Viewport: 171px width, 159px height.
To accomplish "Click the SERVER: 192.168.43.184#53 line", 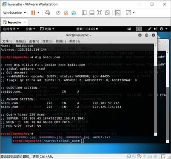I will click(x=43, y=119).
